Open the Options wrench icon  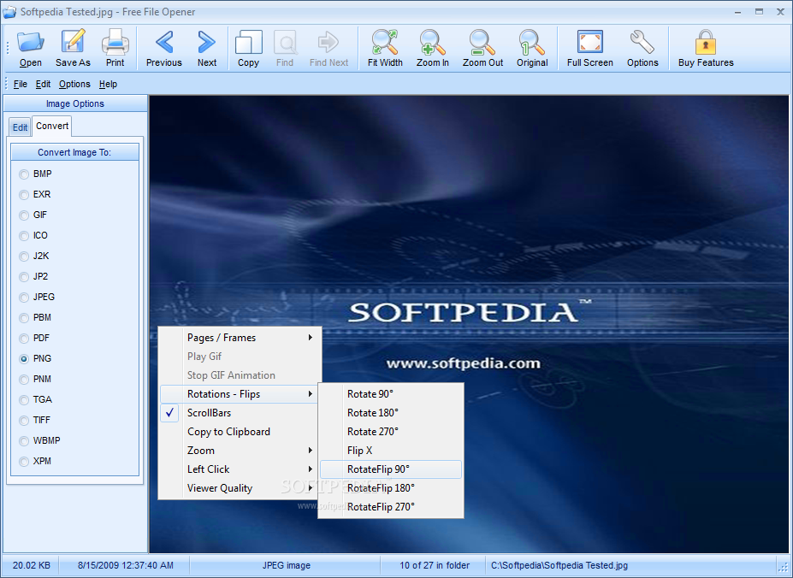(642, 42)
